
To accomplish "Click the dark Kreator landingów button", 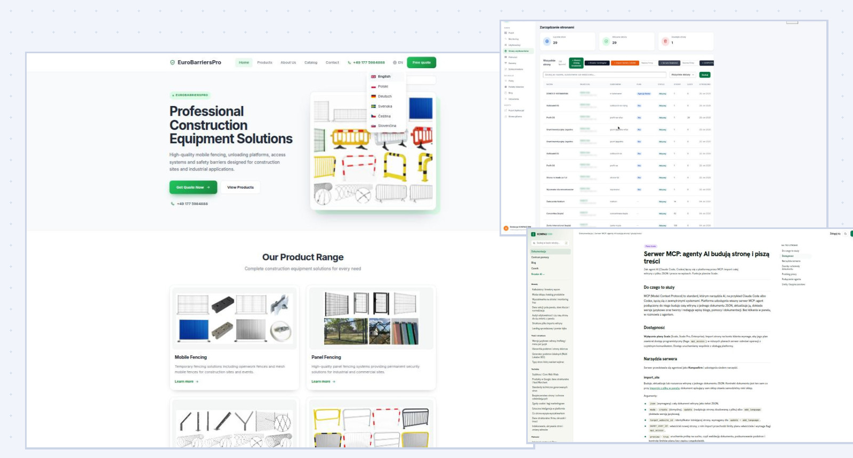I will [x=597, y=63].
